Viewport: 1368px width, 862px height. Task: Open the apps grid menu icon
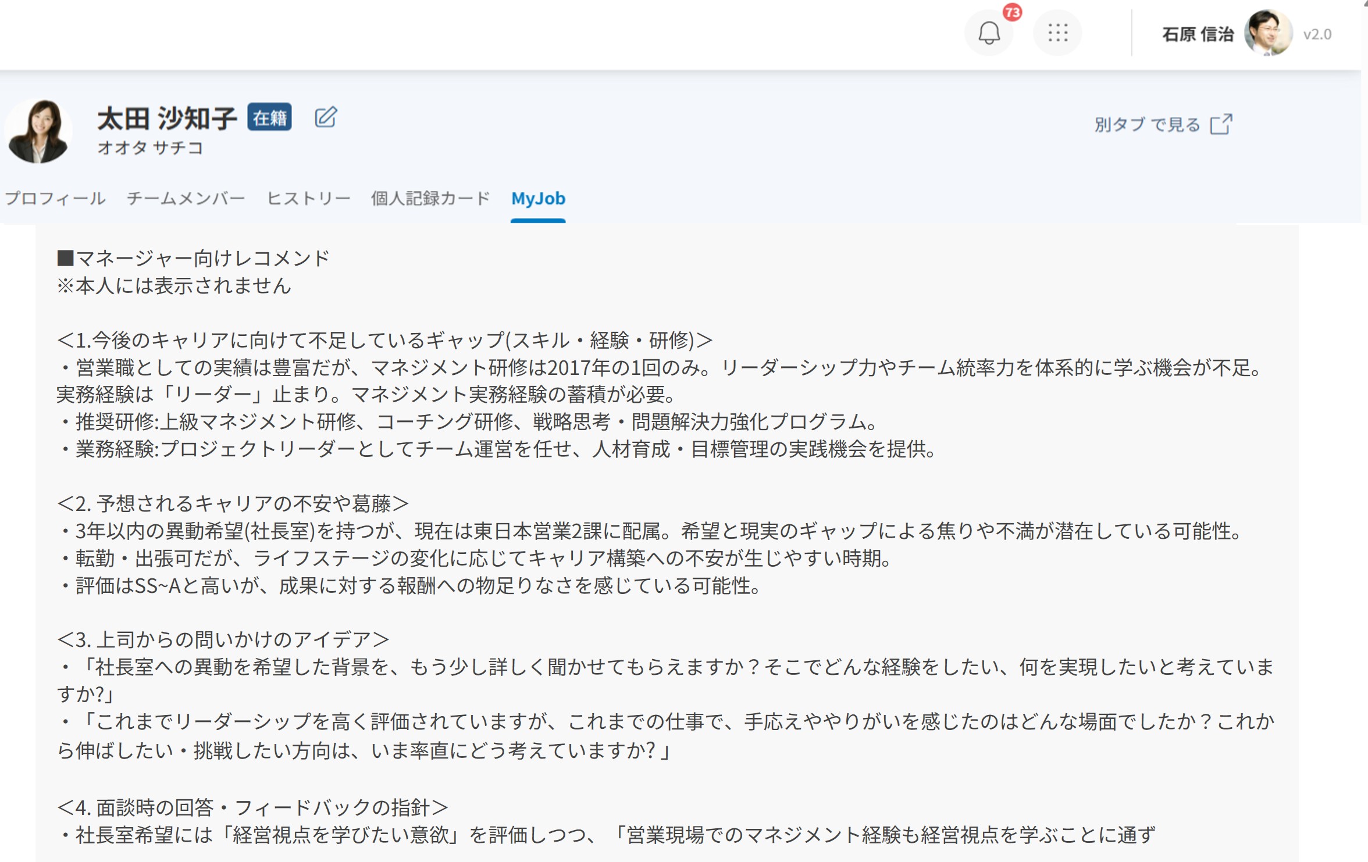(1057, 33)
